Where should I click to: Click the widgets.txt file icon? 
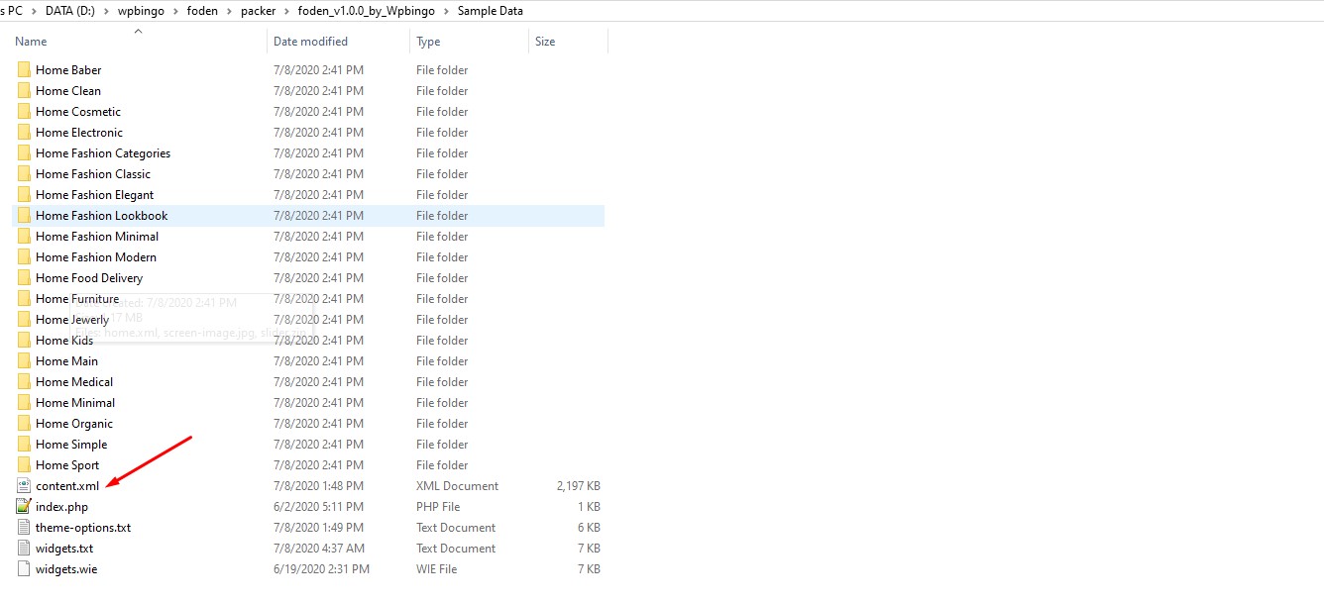[24, 549]
